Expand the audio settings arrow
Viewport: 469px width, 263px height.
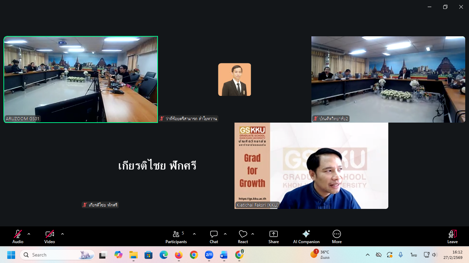[29, 234]
